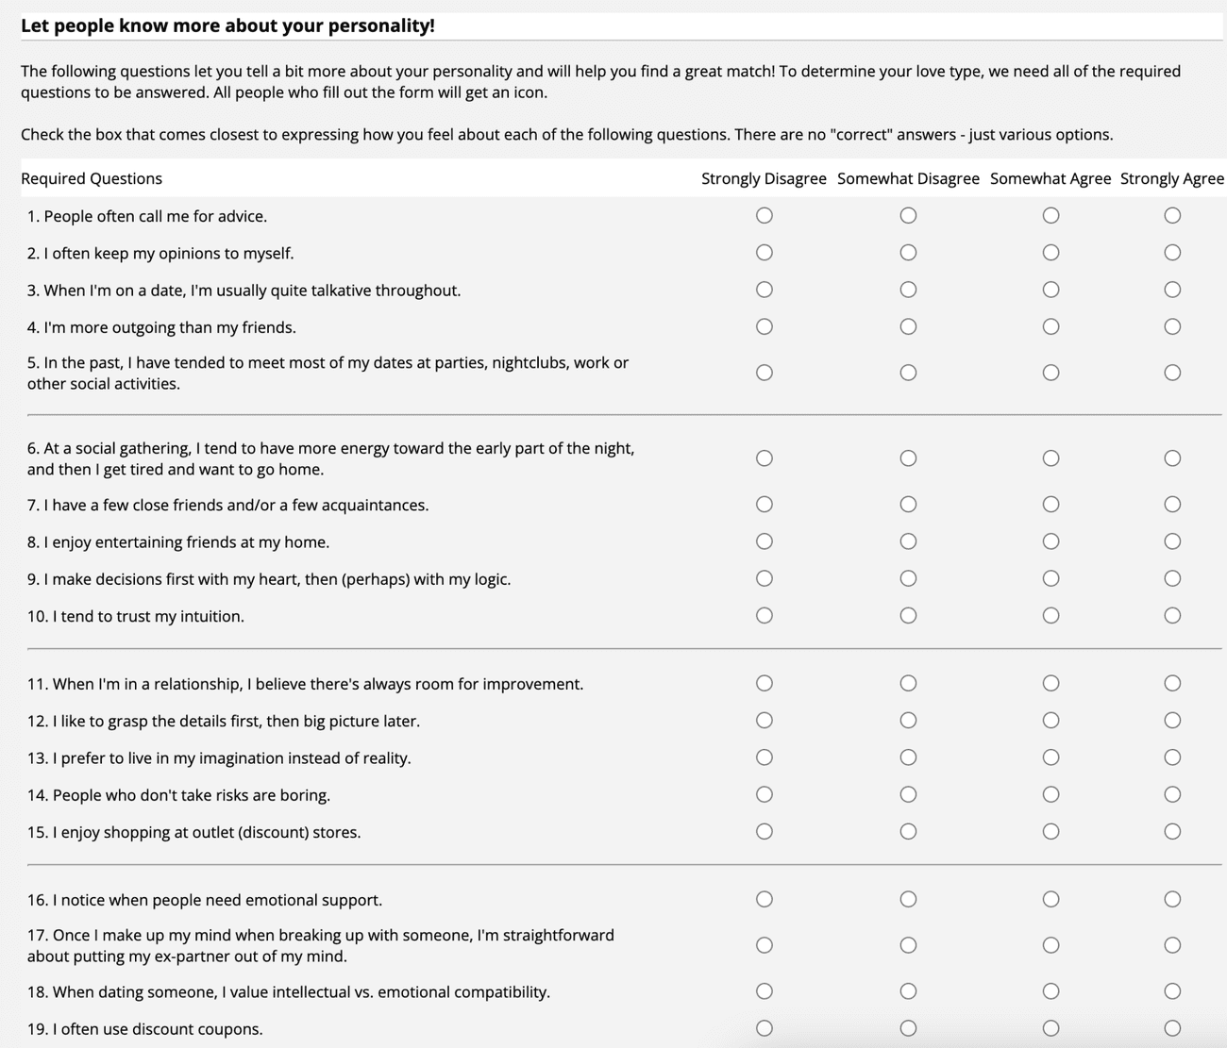
Task: Select Strongly Disagree for question 17 about breakups
Action: (x=764, y=944)
